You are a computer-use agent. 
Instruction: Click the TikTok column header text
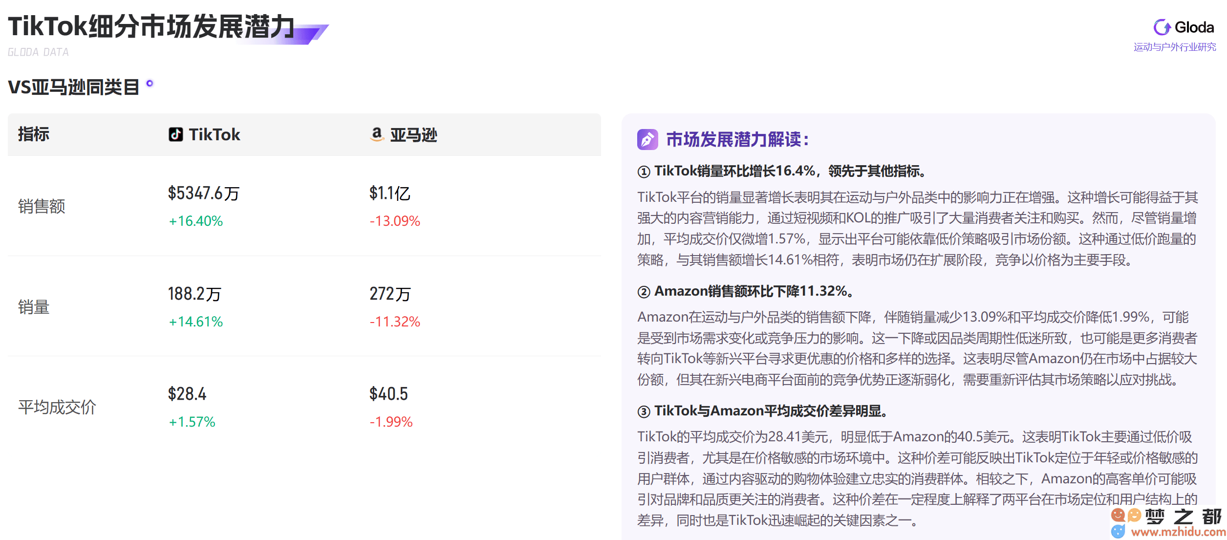pos(214,134)
